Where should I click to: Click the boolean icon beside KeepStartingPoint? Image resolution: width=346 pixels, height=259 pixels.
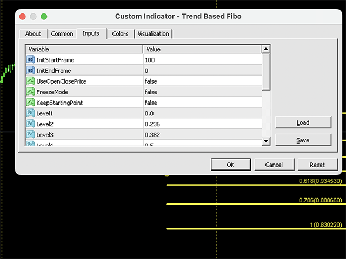[31, 103]
